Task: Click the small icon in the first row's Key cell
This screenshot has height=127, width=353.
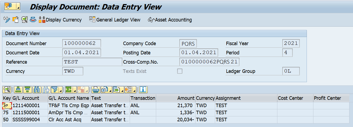Action: click(x=8, y=106)
